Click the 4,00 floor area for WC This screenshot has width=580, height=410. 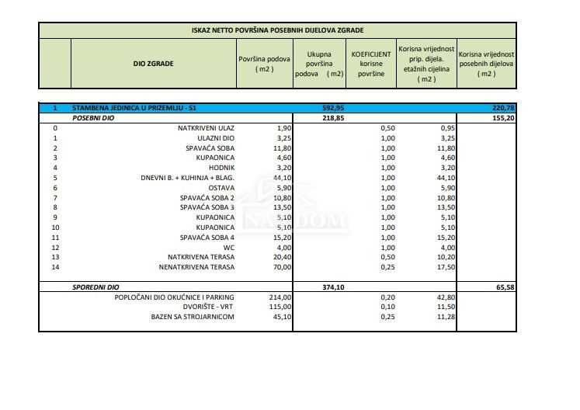pos(284,248)
